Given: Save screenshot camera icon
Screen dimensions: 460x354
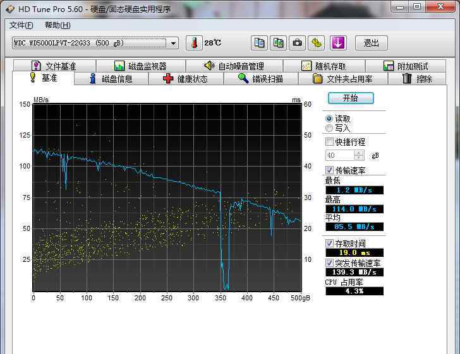Looking at the screenshot, I should coord(297,43).
